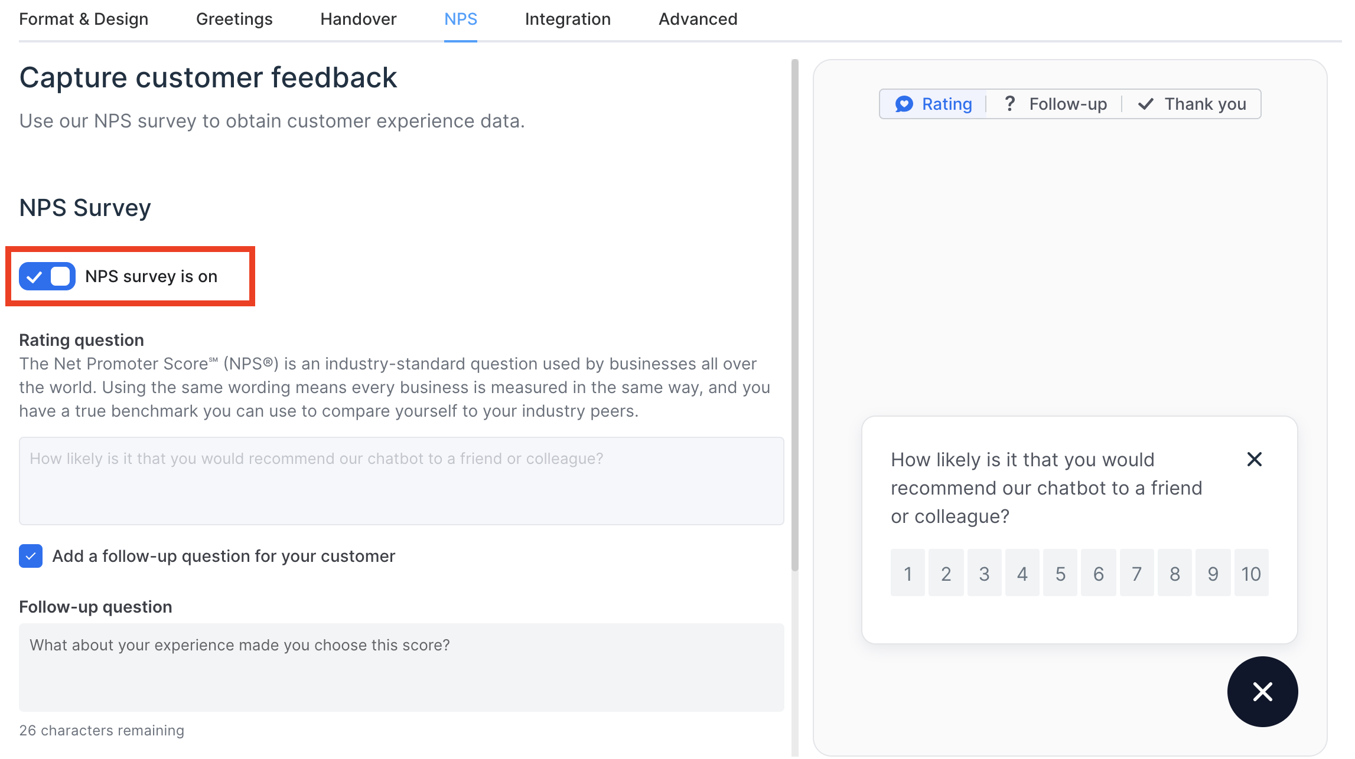1355x759 pixels.
Task: Open the Format & Design tab
Action: click(83, 19)
